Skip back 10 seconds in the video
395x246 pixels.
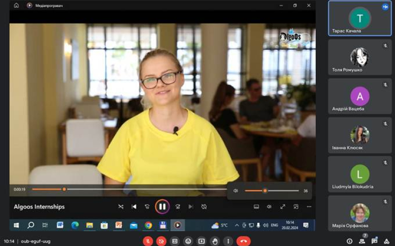click(147, 207)
